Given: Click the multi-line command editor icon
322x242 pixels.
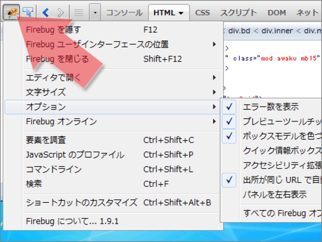Looking at the screenshot, I should click(x=79, y=13).
